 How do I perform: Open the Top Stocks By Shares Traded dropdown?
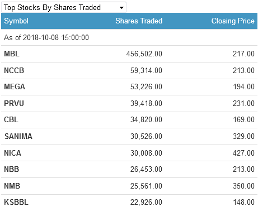pyautogui.click(x=64, y=7)
